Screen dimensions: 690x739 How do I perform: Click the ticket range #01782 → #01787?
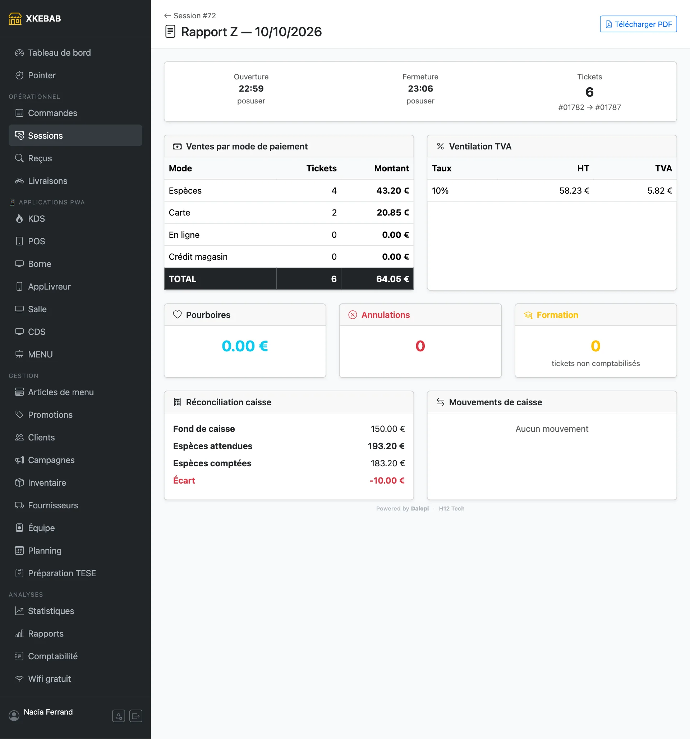tap(589, 107)
